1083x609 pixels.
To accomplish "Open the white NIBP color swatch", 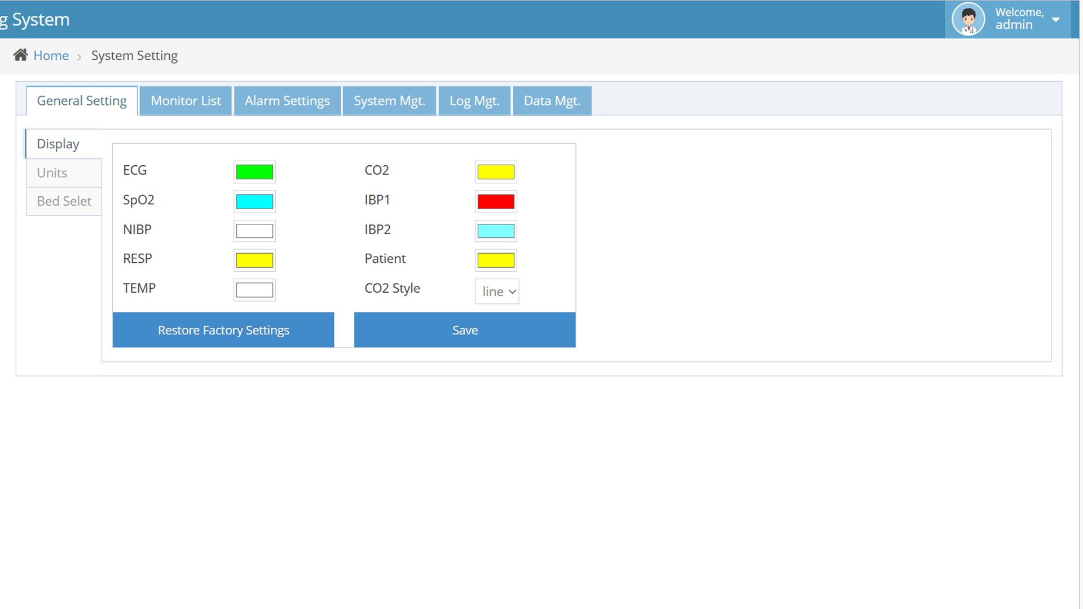I will coord(254,231).
